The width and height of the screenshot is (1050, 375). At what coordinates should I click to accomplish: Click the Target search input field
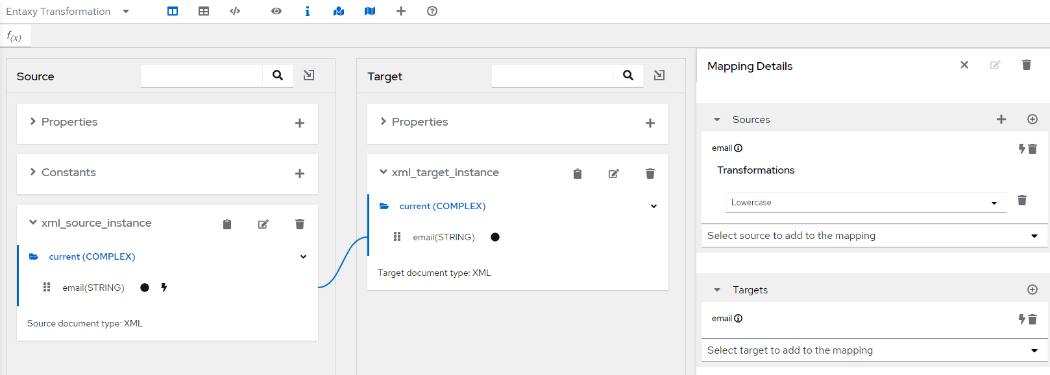coord(552,75)
